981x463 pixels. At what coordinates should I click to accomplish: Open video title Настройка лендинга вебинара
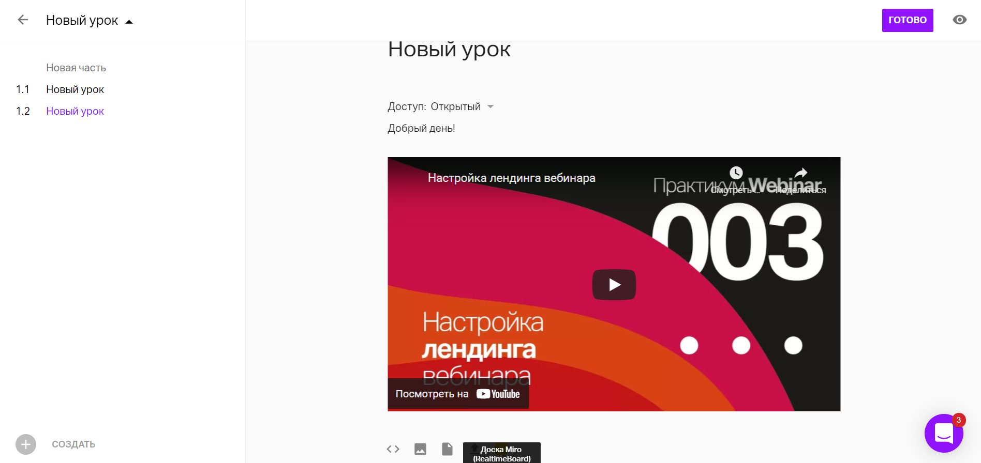pyautogui.click(x=511, y=178)
